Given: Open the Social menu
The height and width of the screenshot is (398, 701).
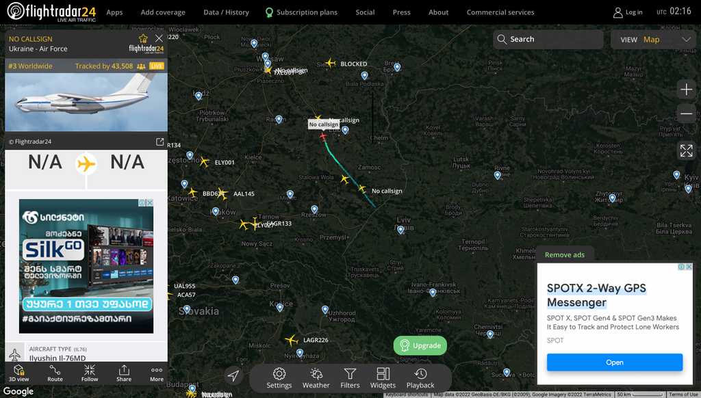Looking at the screenshot, I should coord(365,12).
